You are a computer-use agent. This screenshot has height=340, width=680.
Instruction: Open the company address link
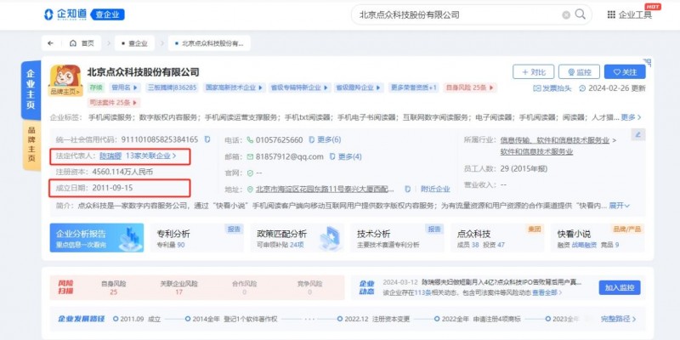(325, 189)
